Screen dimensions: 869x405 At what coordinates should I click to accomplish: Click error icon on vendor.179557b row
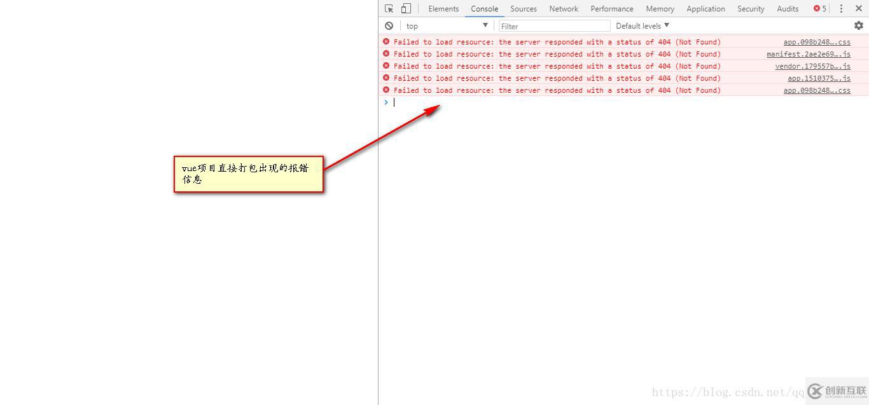click(386, 65)
